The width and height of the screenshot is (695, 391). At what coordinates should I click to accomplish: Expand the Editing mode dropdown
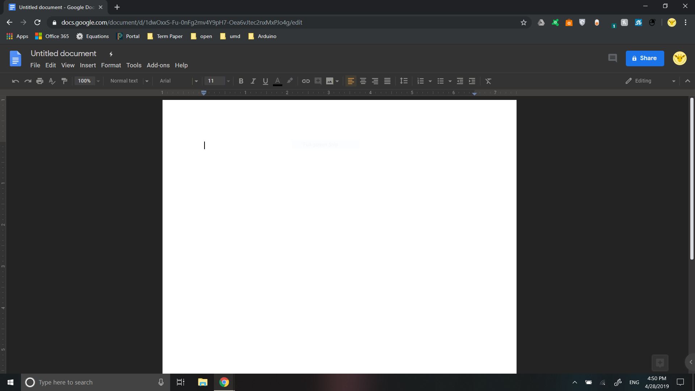tap(673, 81)
